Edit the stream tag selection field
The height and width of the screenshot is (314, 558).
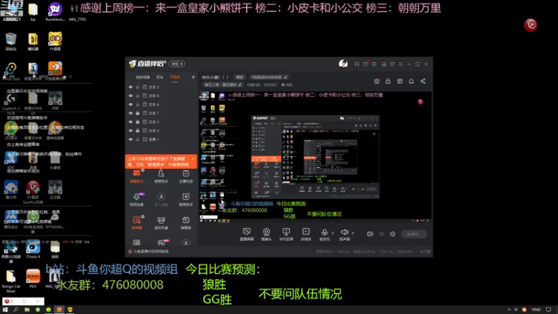pos(269,77)
